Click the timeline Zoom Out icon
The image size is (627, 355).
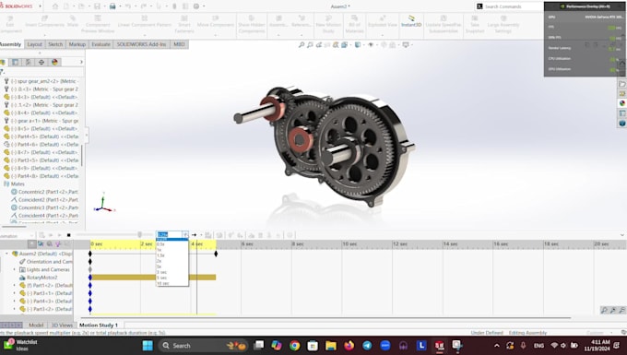pyautogui.click(x=621, y=310)
